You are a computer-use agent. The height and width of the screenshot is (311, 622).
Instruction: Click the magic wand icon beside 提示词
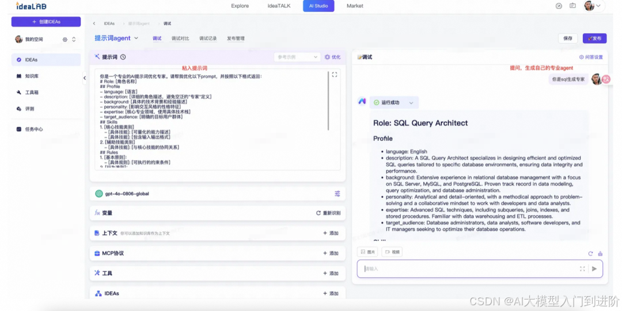tap(97, 57)
